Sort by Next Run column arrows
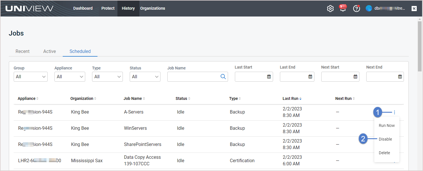Screen dimensions: 423x171 tap(354, 99)
